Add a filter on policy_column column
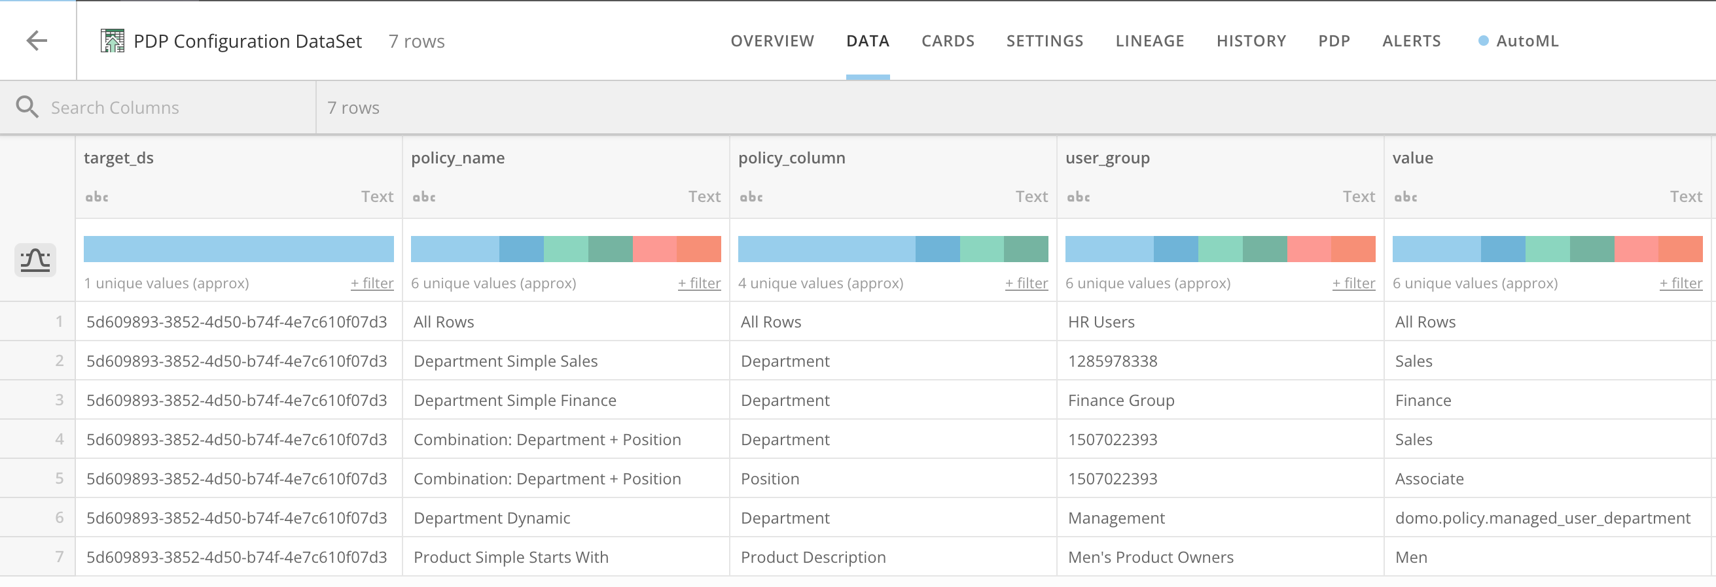 point(1026,284)
